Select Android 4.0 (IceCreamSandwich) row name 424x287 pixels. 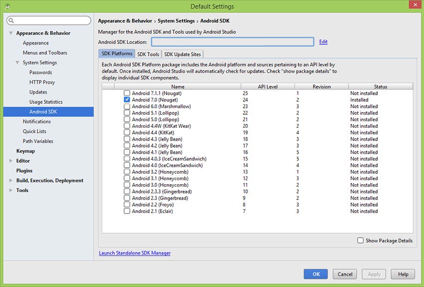coord(168,165)
